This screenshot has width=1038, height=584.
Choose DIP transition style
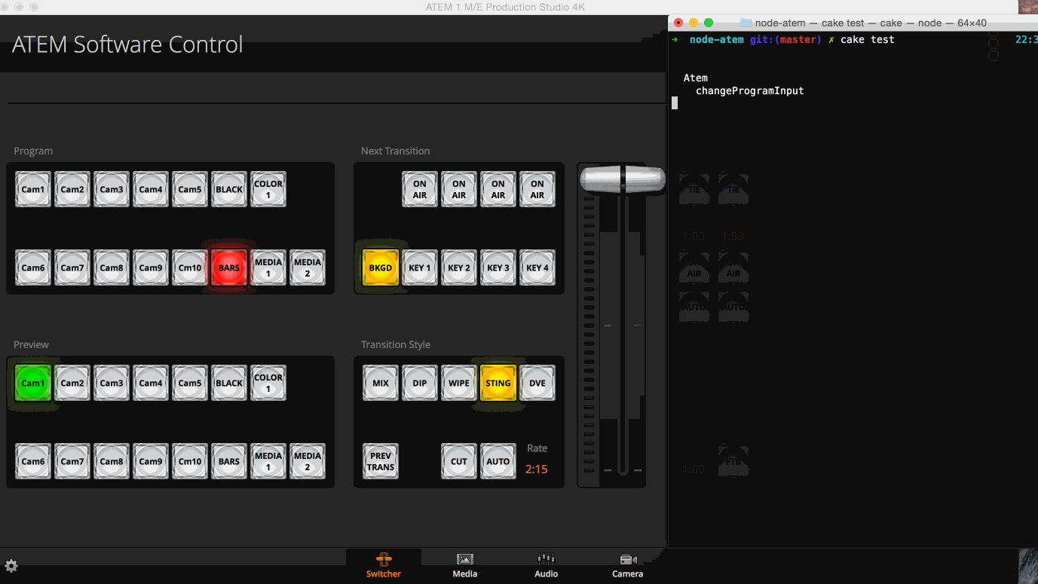[x=420, y=383]
